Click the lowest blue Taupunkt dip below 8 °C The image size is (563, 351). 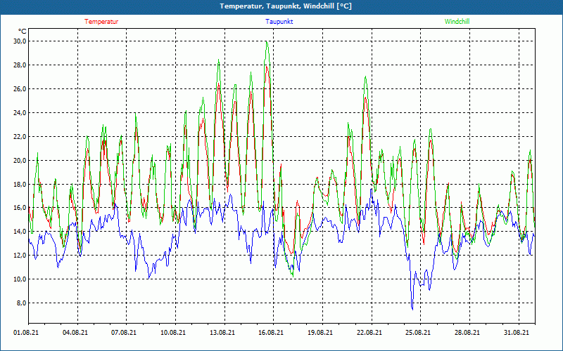click(x=412, y=309)
